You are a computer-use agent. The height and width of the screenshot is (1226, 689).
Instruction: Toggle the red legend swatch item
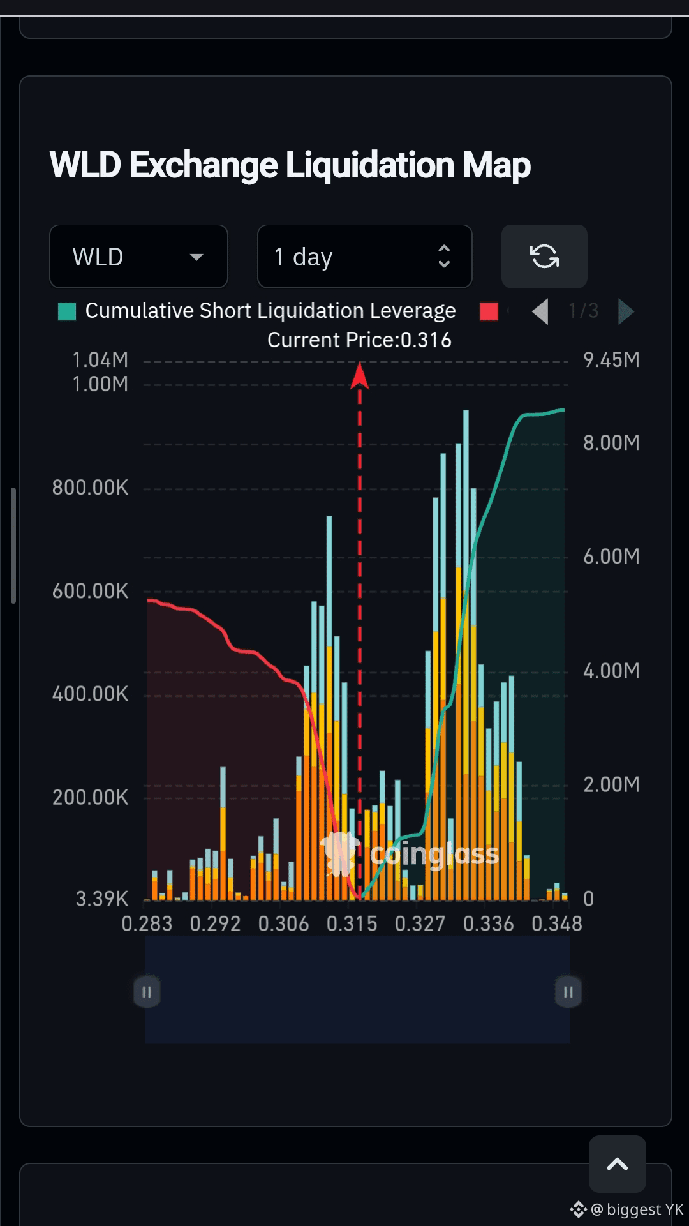(489, 311)
